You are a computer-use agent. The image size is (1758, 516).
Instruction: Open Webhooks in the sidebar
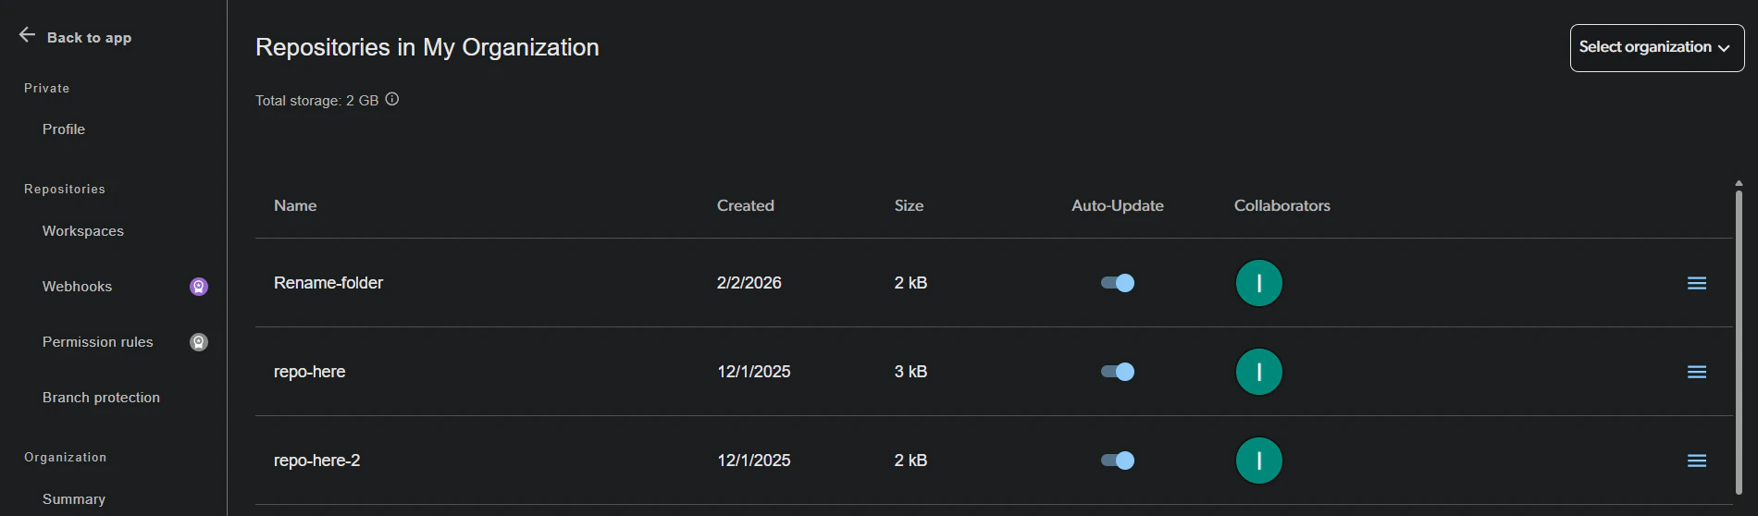click(x=78, y=287)
